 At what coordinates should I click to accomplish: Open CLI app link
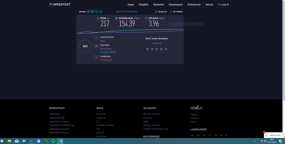98,122
